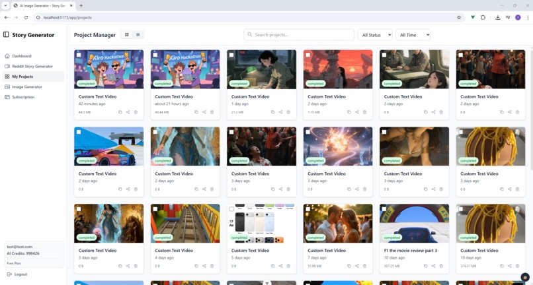
Task: Delete the project from about 21 hours ago
Action: coord(212,112)
